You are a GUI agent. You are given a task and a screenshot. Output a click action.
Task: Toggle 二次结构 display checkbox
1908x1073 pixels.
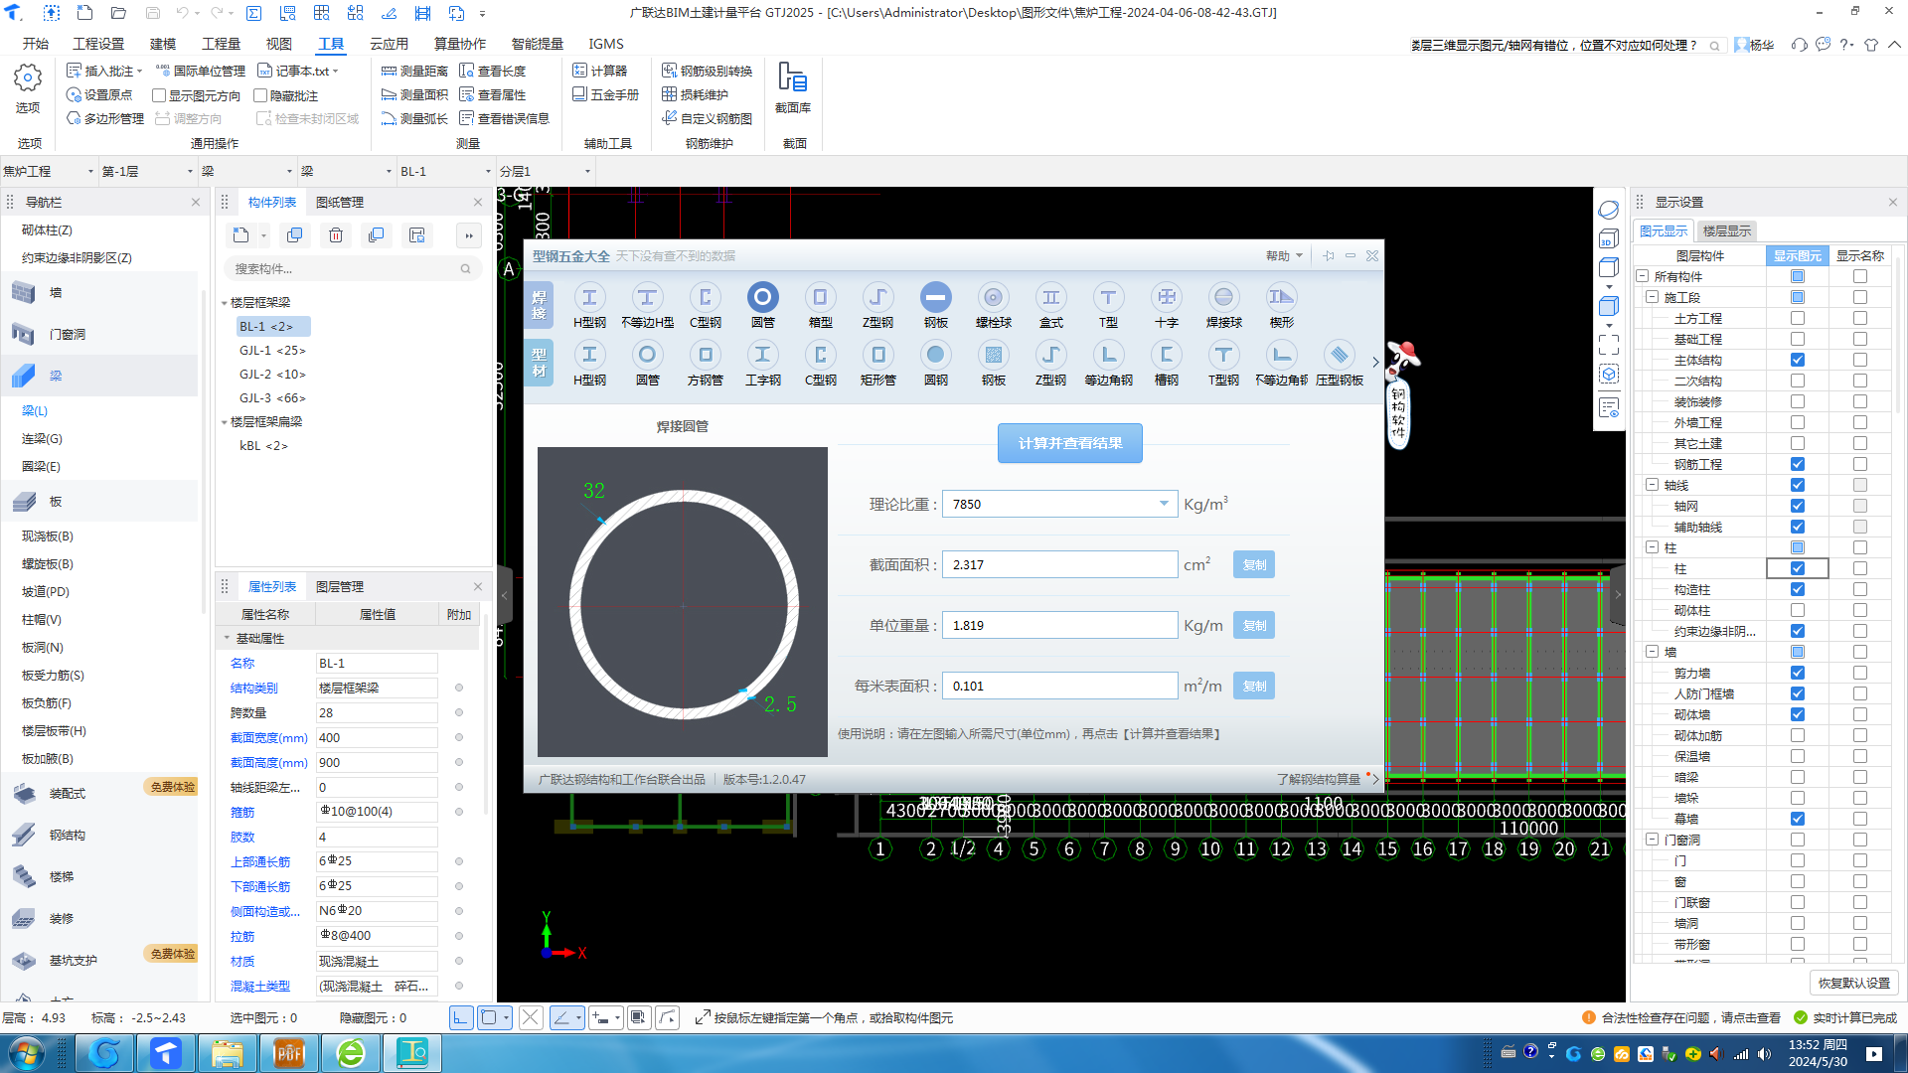click(1797, 381)
